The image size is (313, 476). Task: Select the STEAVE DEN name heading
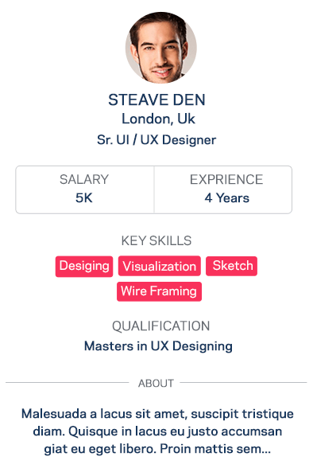coord(156,99)
